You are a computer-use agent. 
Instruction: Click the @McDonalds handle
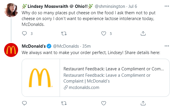(66, 46)
